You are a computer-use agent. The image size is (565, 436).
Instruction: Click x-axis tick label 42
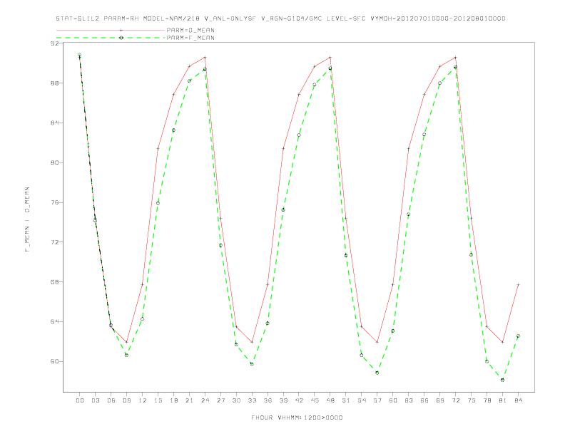pyautogui.click(x=299, y=400)
